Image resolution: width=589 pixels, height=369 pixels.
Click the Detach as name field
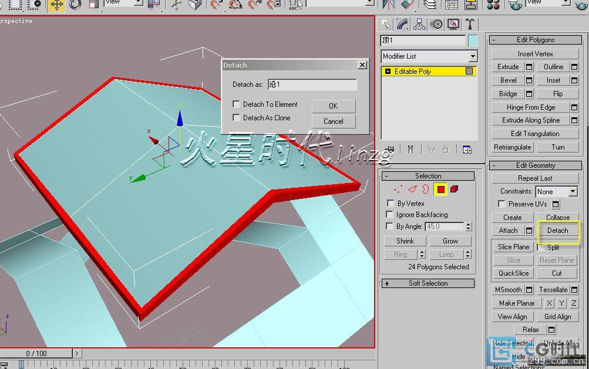click(312, 84)
